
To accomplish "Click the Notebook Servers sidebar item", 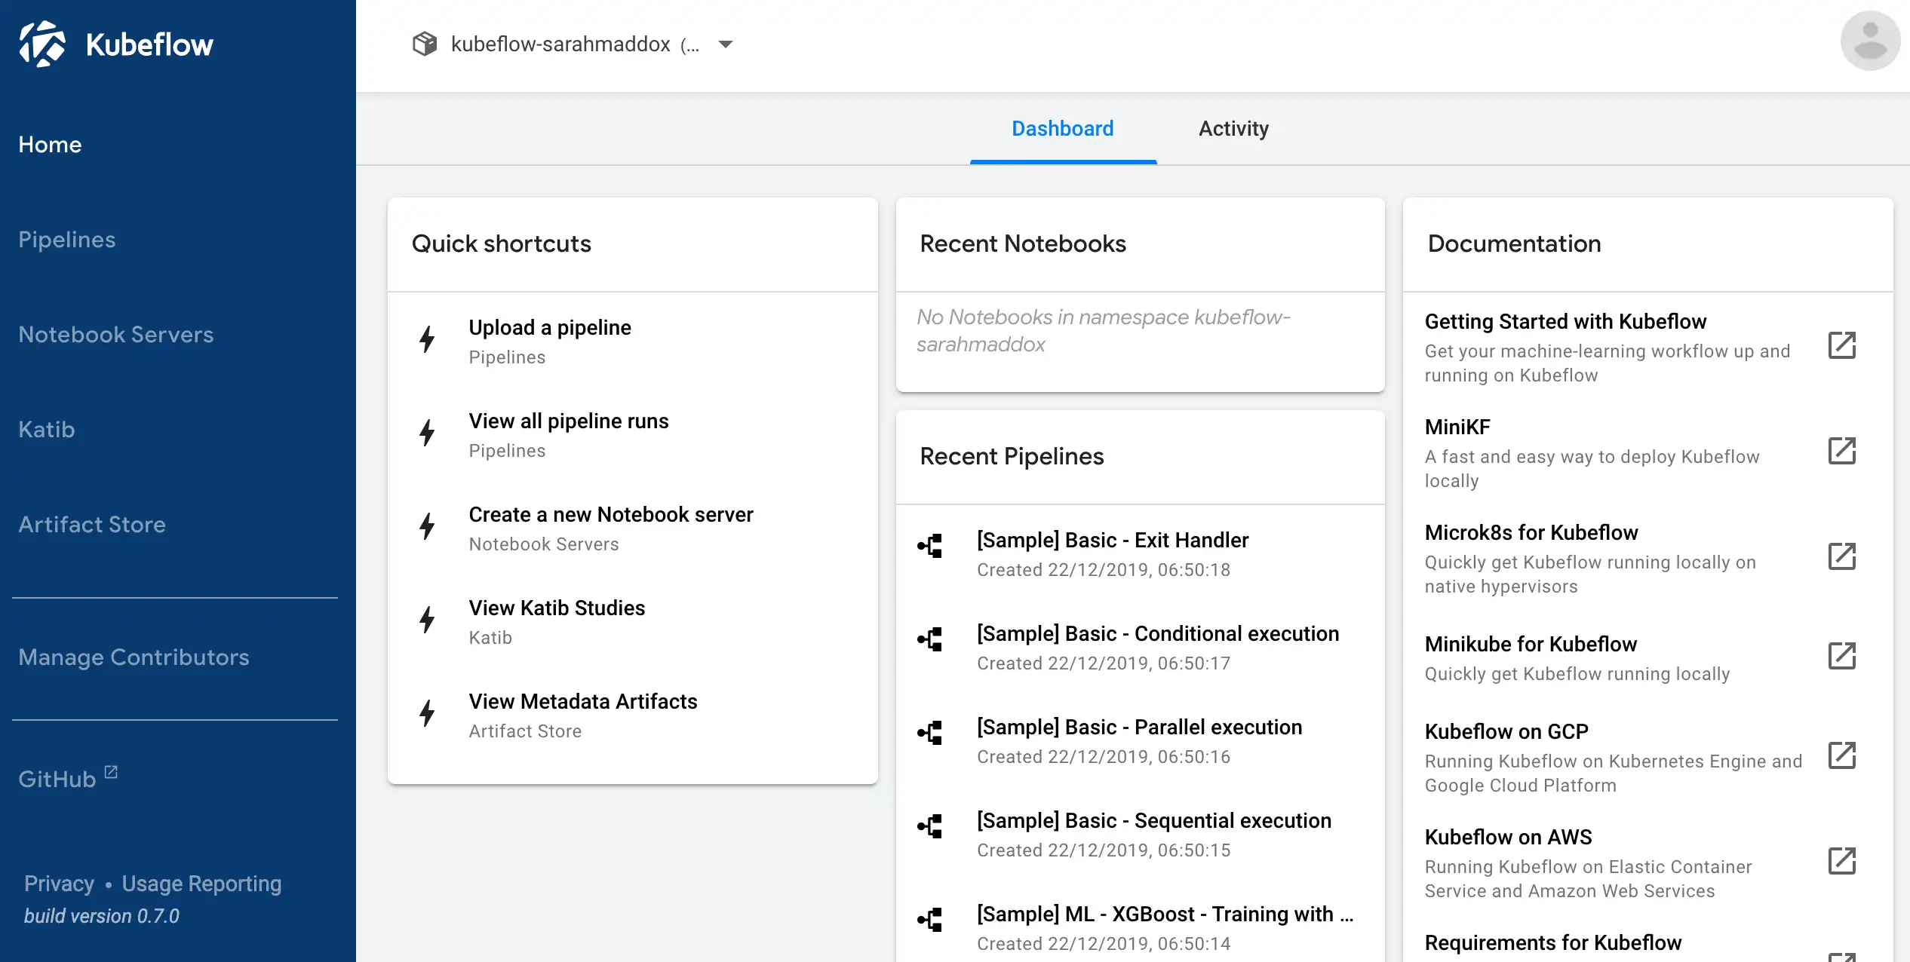I will [x=117, y=334].
